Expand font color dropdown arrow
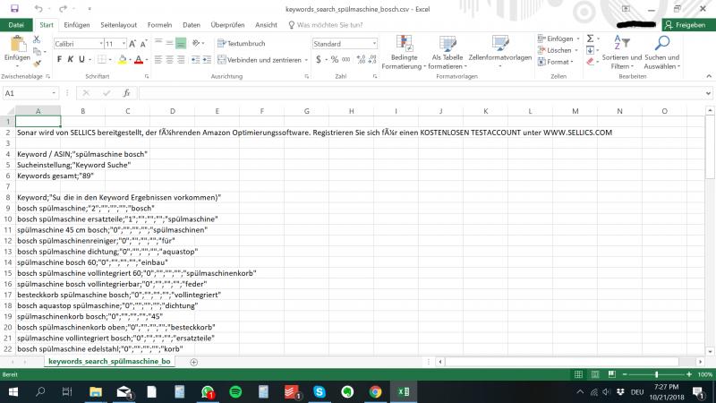Image resolution: width=716 pixels, height=403 pixels. point(147,60)
